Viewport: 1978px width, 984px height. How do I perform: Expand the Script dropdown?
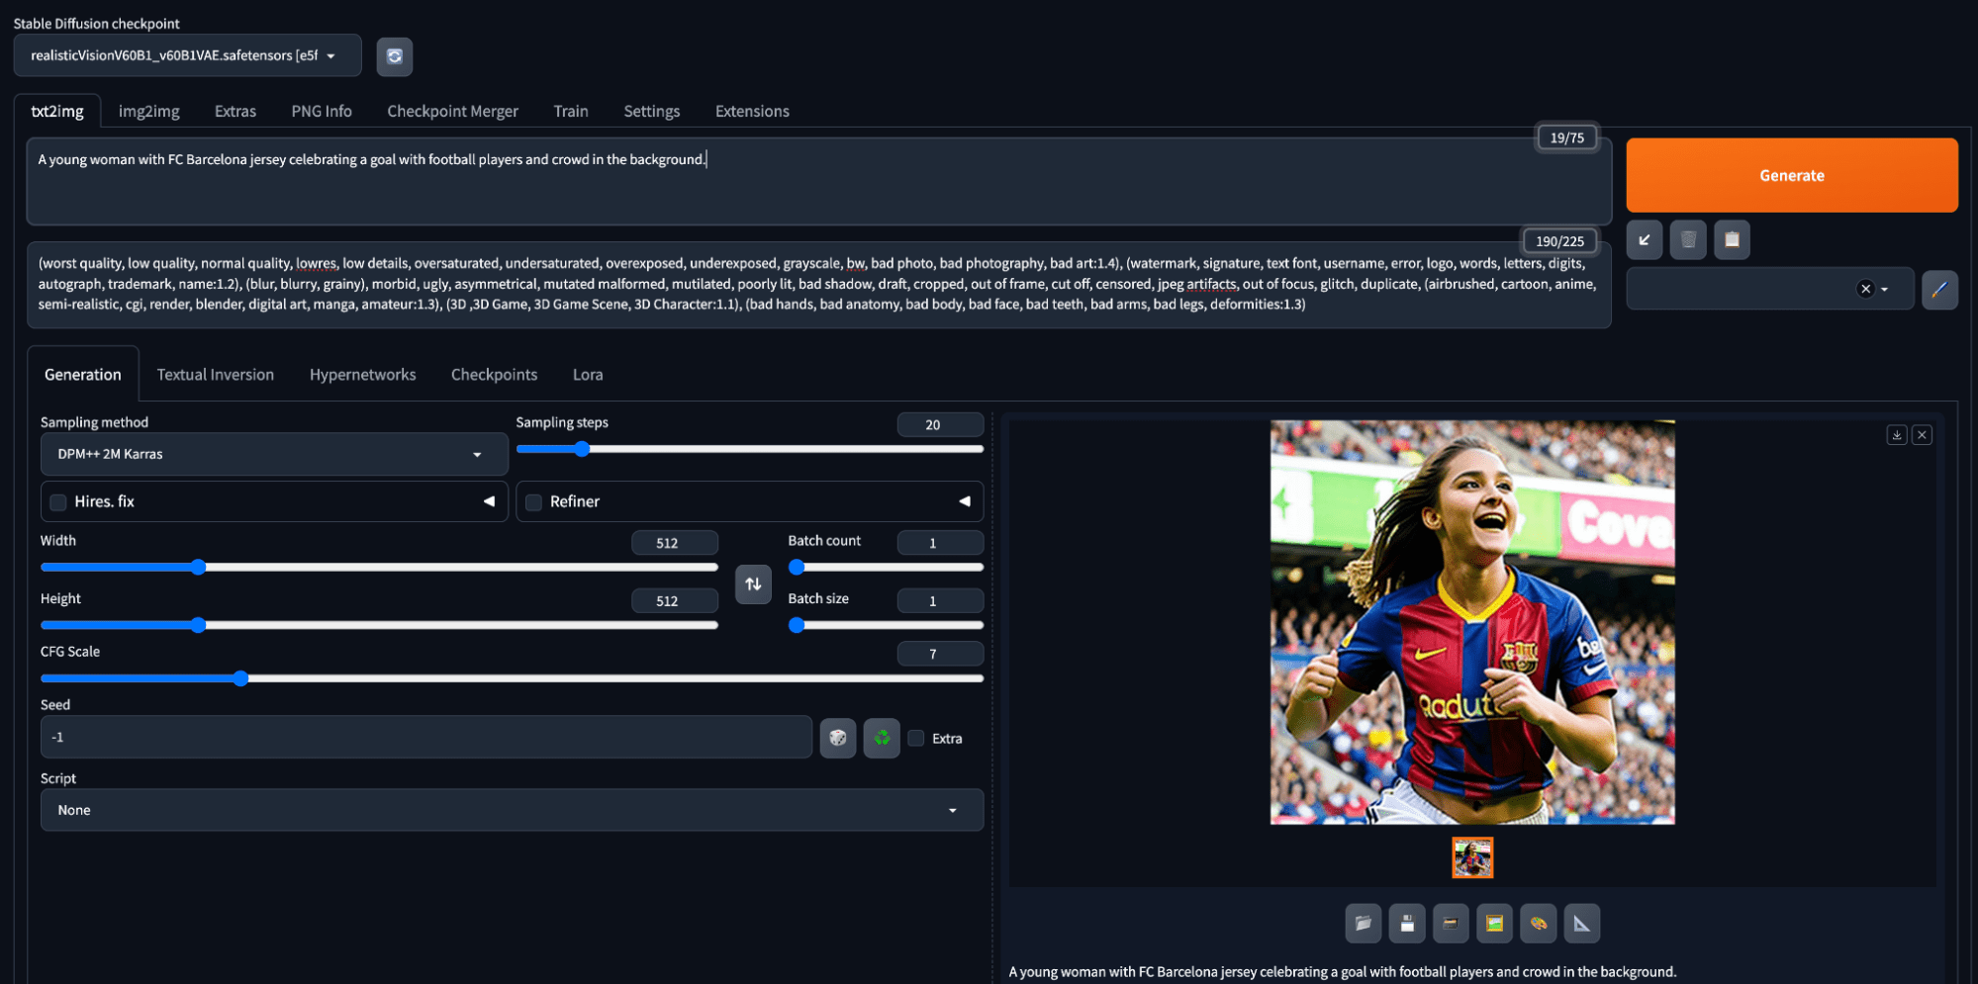click(x=512, y=810)
